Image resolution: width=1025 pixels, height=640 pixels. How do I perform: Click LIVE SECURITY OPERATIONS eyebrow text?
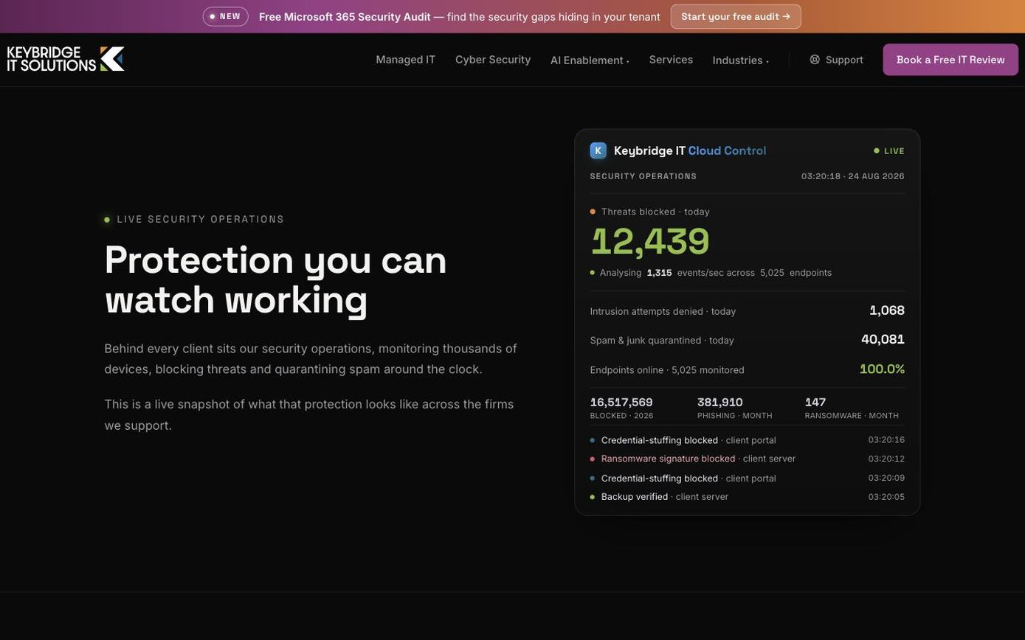[201, 220]
